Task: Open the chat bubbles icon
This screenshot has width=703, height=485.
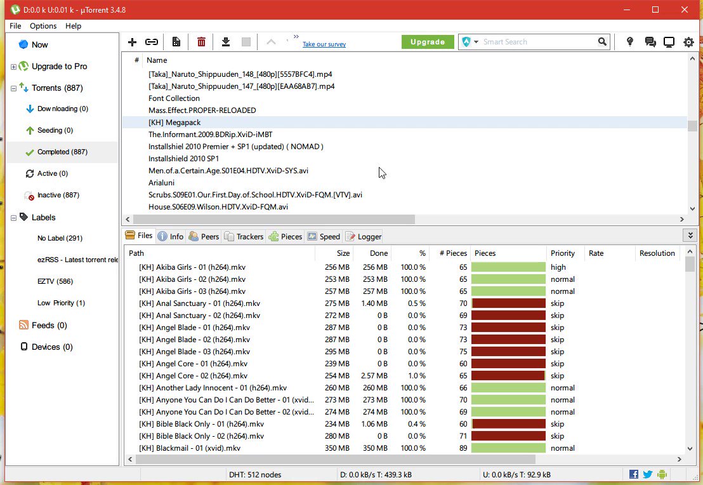Action: pyautogui.click(x=650, y=42)
